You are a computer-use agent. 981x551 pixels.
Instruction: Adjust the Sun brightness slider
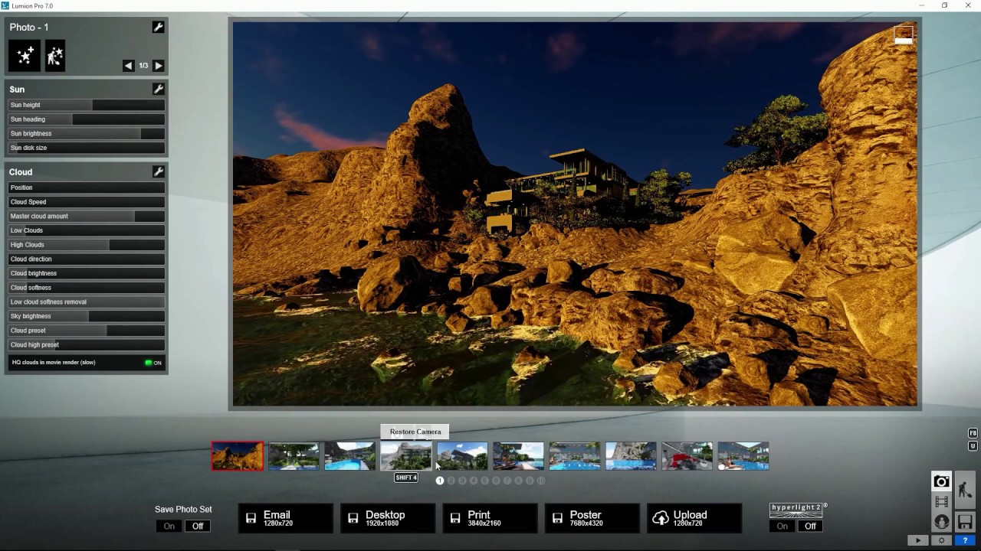[87, 133]
